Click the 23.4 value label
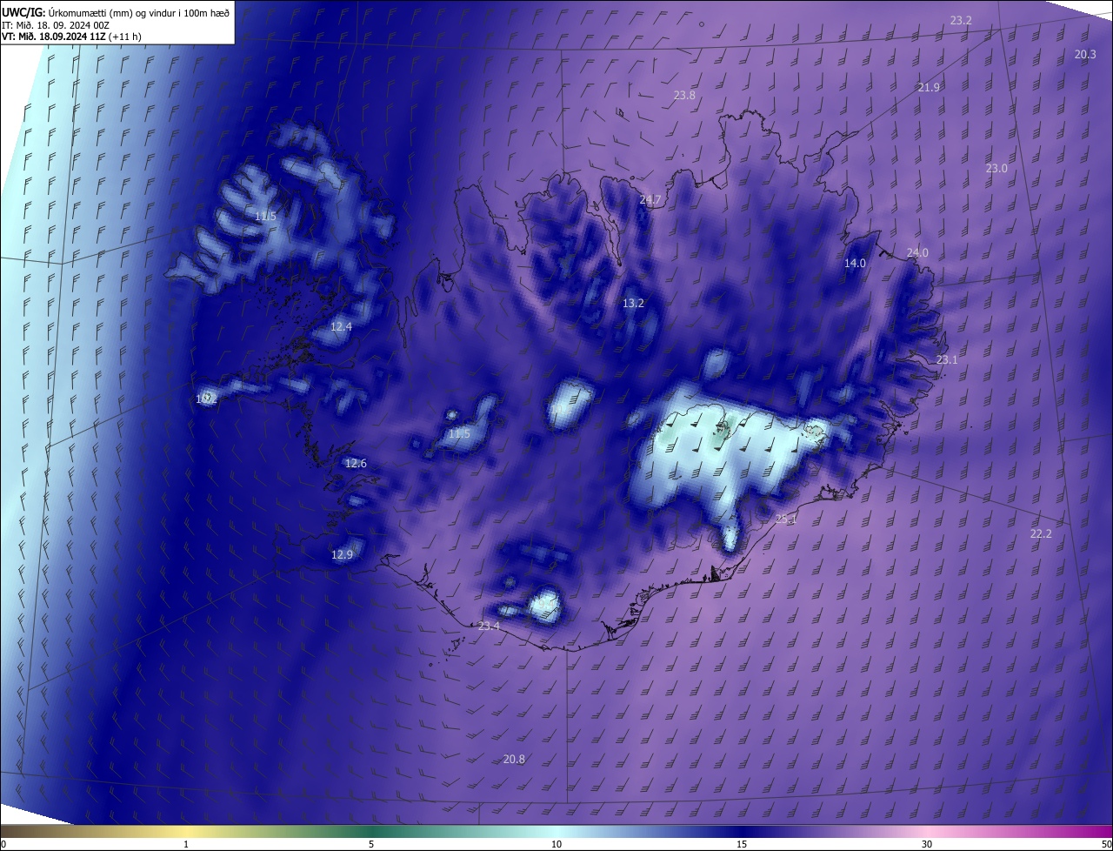Screen dimensions: 1113x851 (490, 627)
